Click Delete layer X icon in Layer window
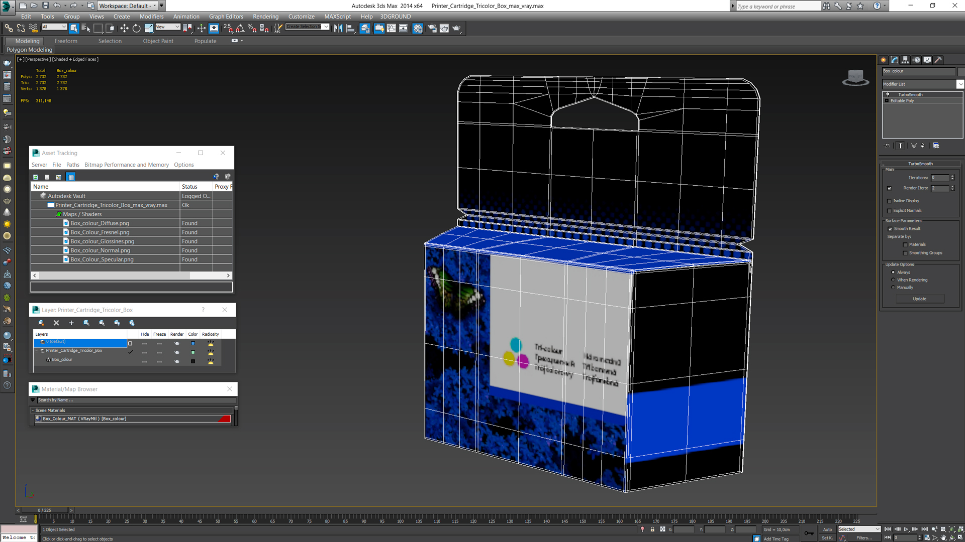This screenshot has width=965, height=542. 56,323
